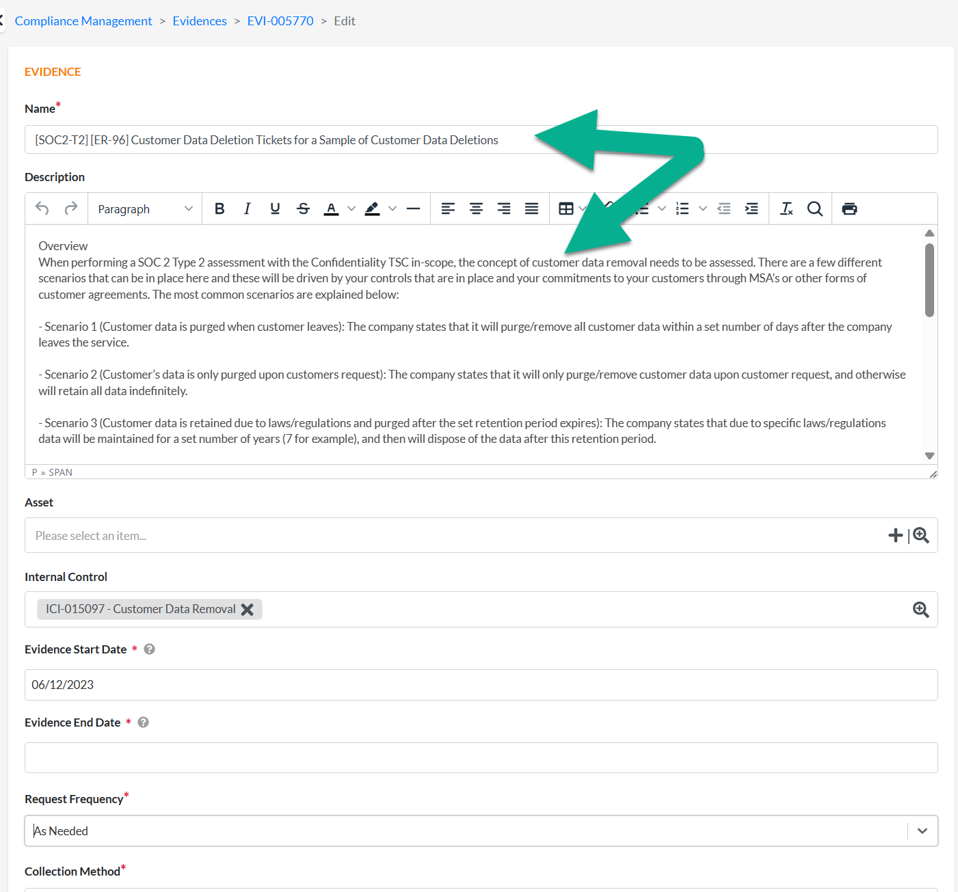
Task: Show help for Evidence Start Date
Action: (149, 649)
